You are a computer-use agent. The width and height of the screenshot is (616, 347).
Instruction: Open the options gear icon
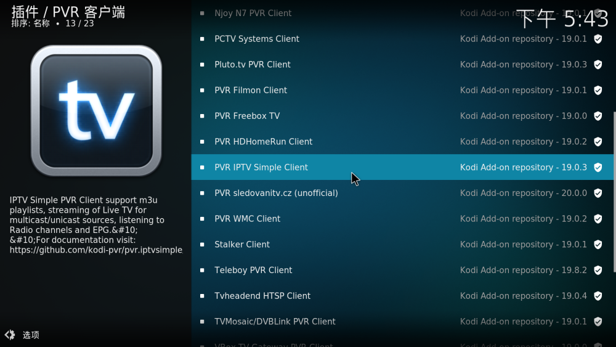point(10,335)
